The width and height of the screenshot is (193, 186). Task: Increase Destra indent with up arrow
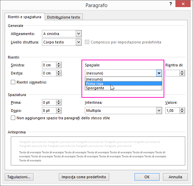[59, 72]
